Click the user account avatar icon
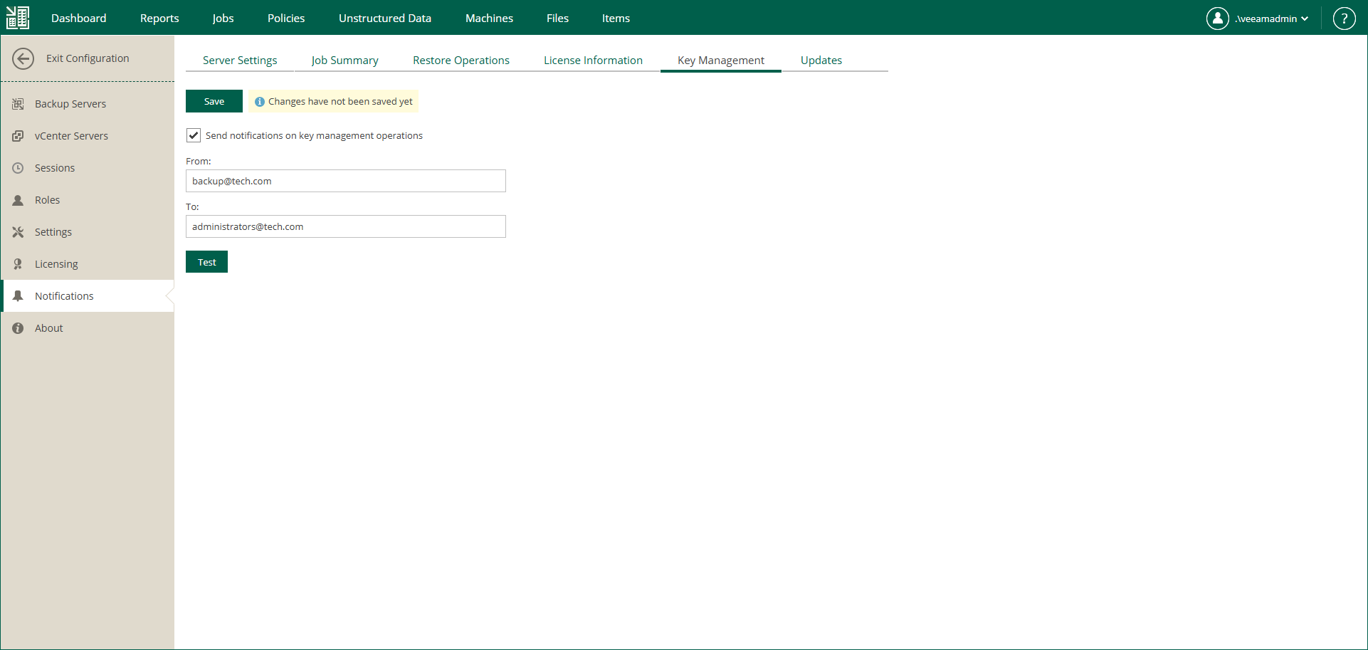The height and width of the screenshot is (650, 1368). [1217, 19]
